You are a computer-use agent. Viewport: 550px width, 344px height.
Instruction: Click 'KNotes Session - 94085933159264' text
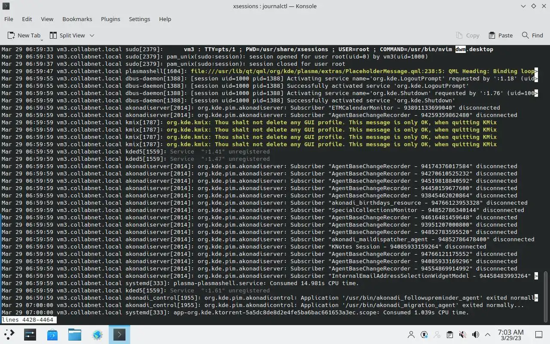tap(385, 247)
